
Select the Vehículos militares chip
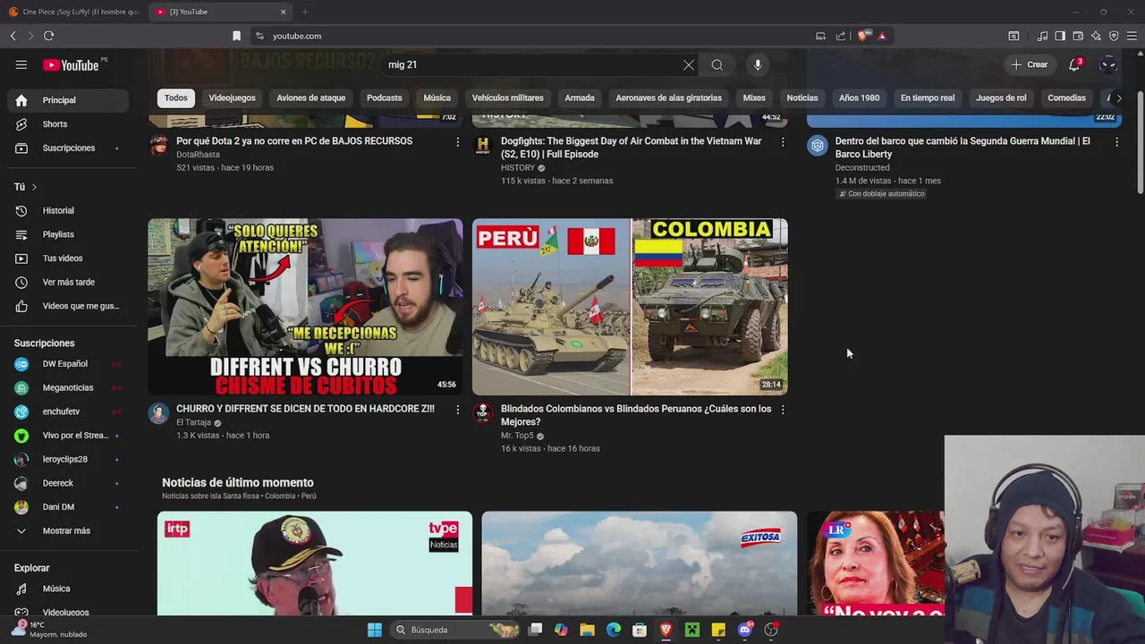click(508, 97)
